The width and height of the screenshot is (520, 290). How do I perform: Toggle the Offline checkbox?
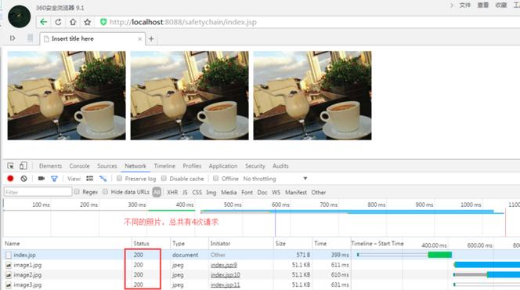(215, 179)
